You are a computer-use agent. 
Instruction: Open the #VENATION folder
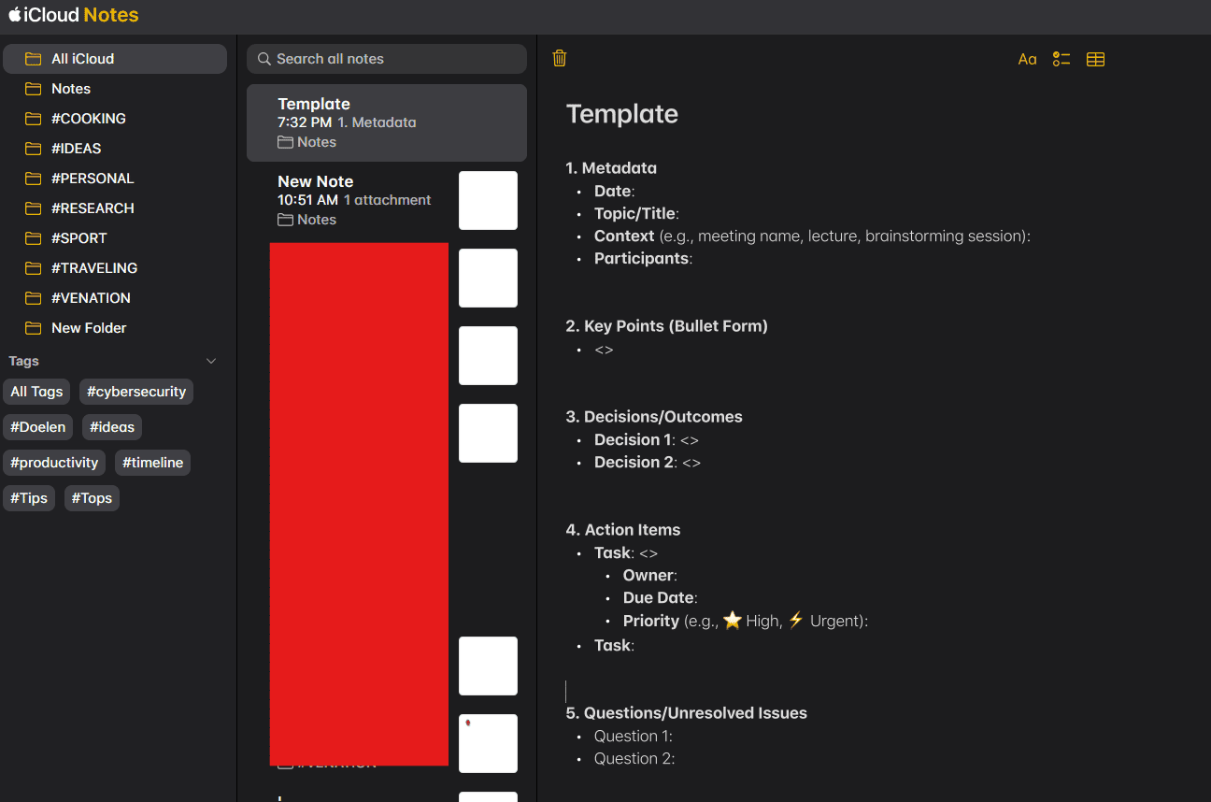pyautogui.click(x=115, y=298)
